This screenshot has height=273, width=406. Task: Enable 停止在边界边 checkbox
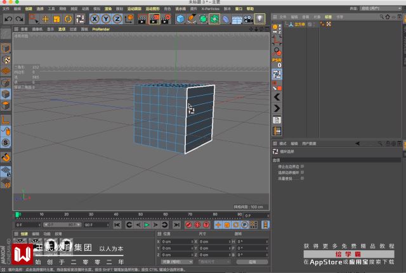(303, 166)
